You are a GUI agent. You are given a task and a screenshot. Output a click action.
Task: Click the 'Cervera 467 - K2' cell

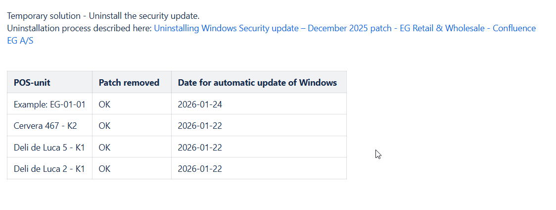46,126
